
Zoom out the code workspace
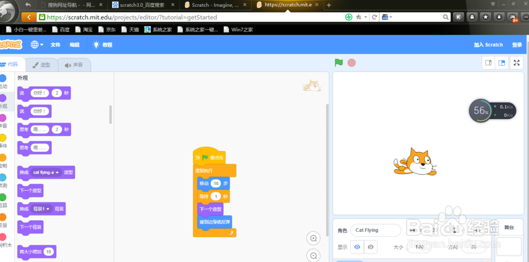[313, 256]
